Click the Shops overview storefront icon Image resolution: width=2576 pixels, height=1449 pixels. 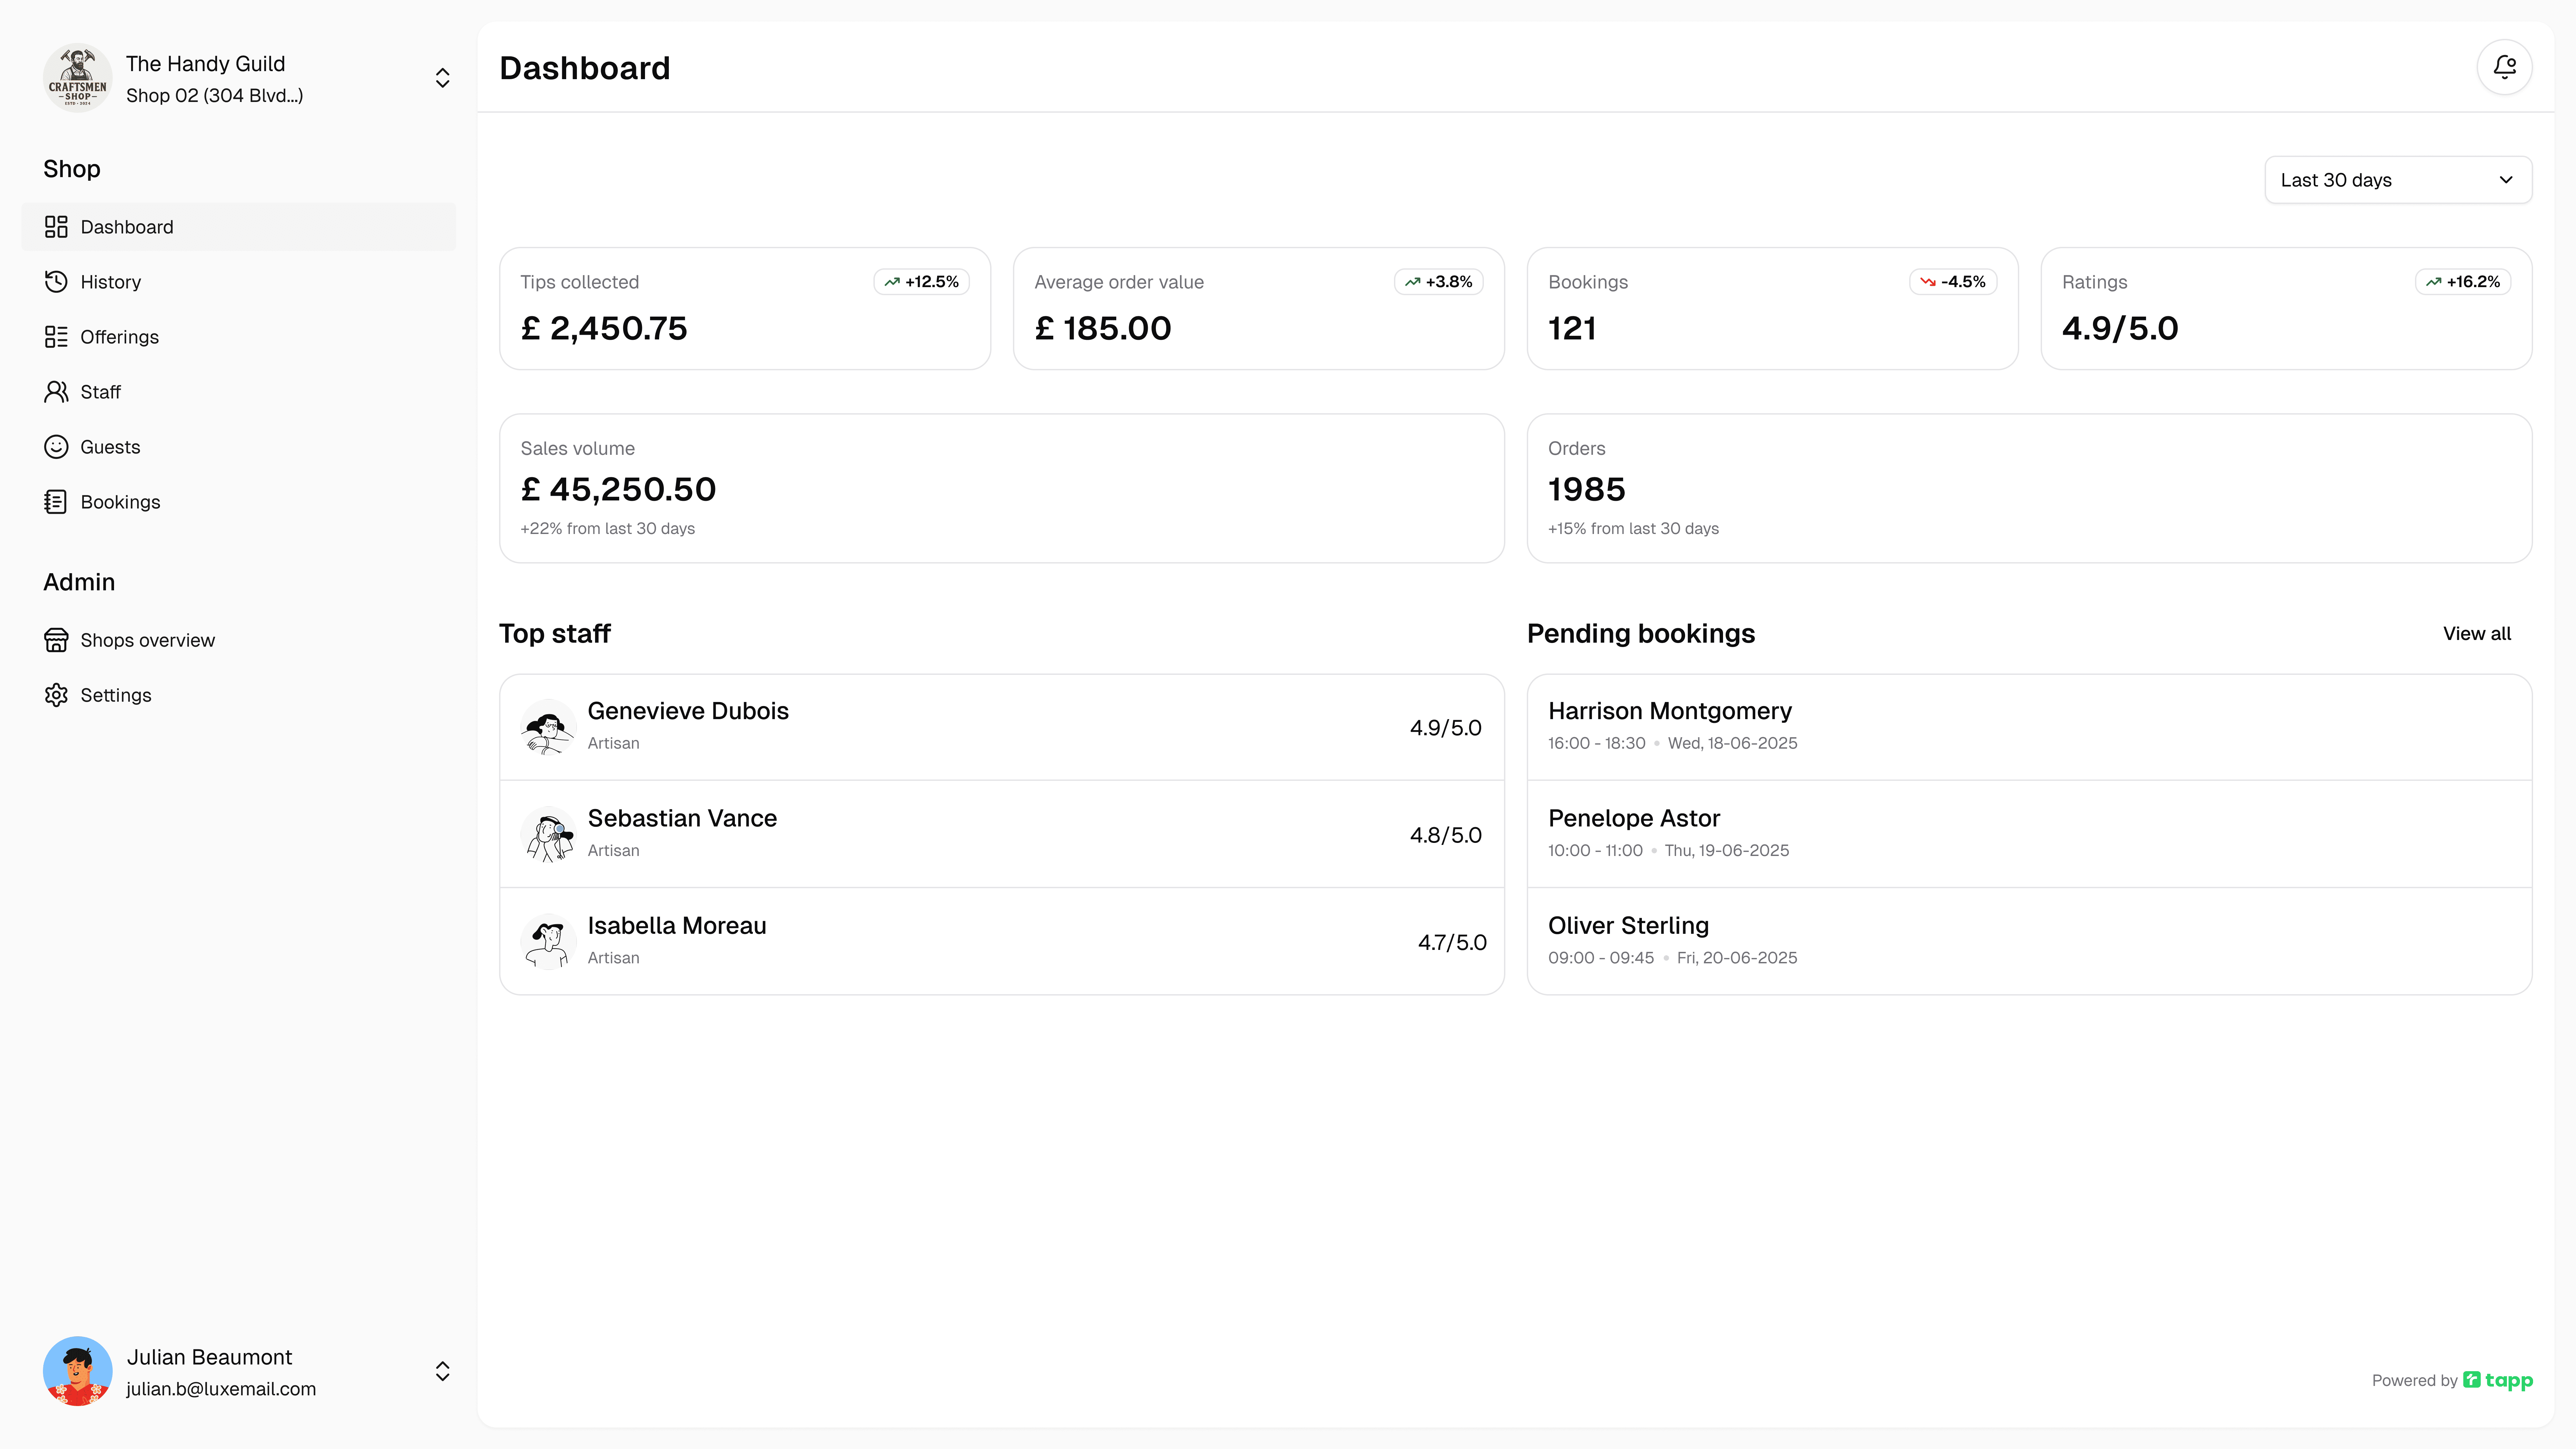click(56, 640)
